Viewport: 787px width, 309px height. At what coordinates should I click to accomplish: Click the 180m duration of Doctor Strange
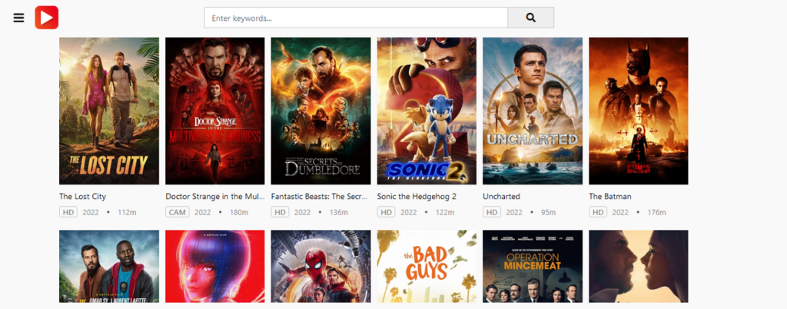tap(239, 213)
